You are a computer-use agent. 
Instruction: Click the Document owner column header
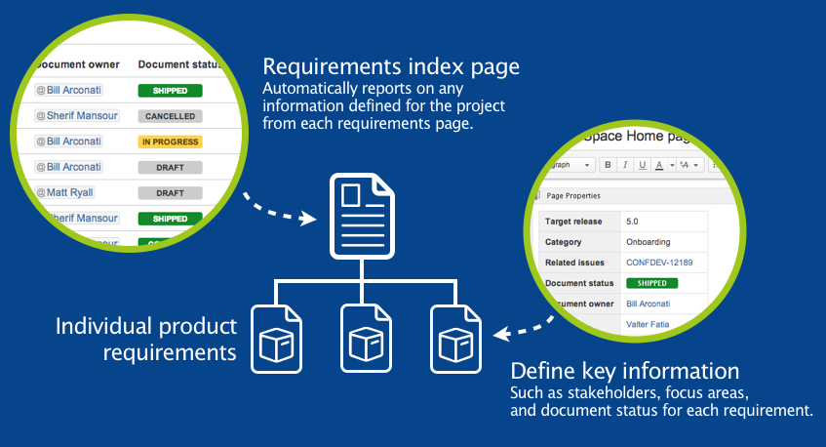click(x=77, y=64)
